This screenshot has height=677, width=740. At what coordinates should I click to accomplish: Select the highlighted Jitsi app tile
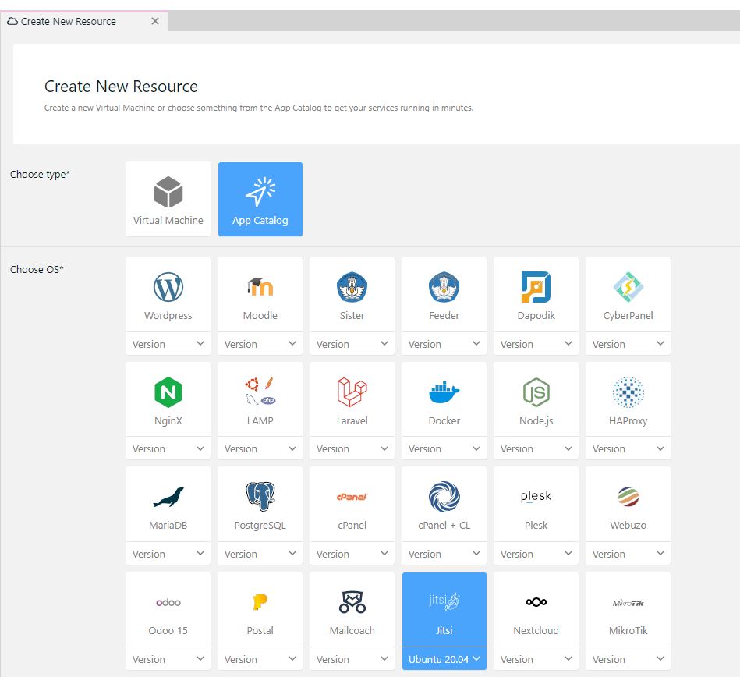pos(444,610)
